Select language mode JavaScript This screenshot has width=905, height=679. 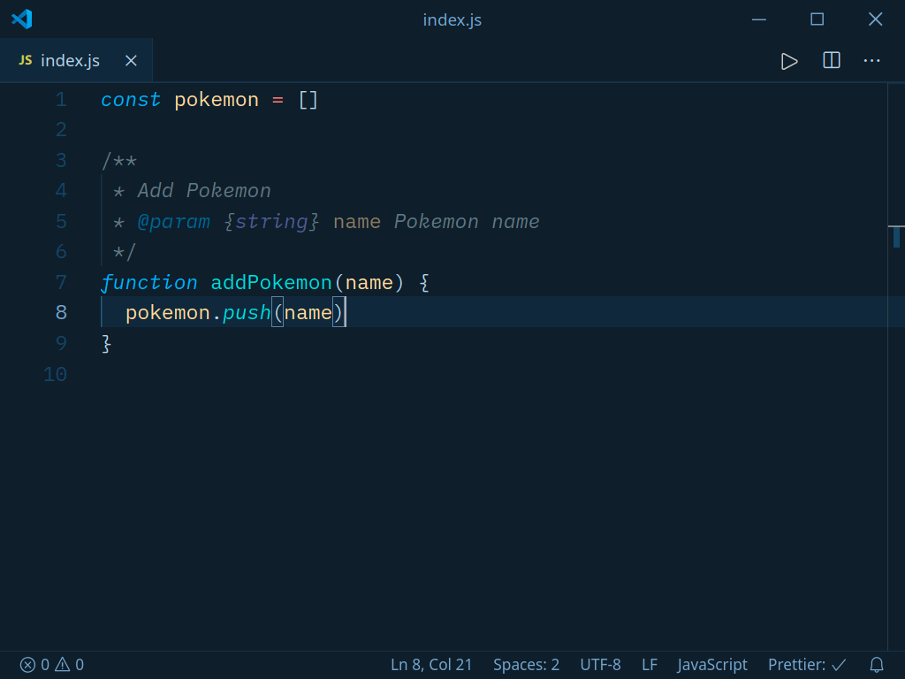pyautogui.click(x=712, y=665)
